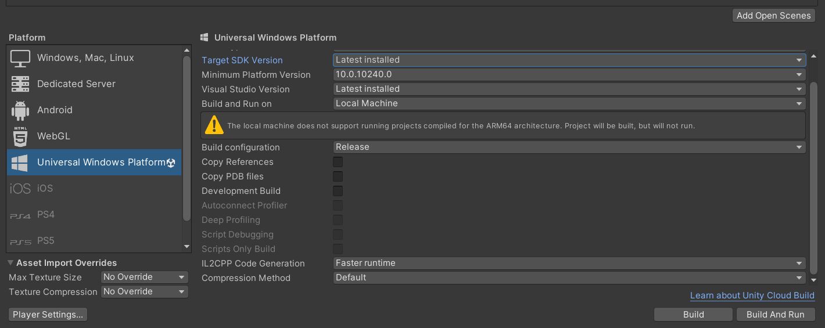Click the Windows, Mac, Linux monitor icon
This screenshot has height=328, width=825.
point(20,58)
